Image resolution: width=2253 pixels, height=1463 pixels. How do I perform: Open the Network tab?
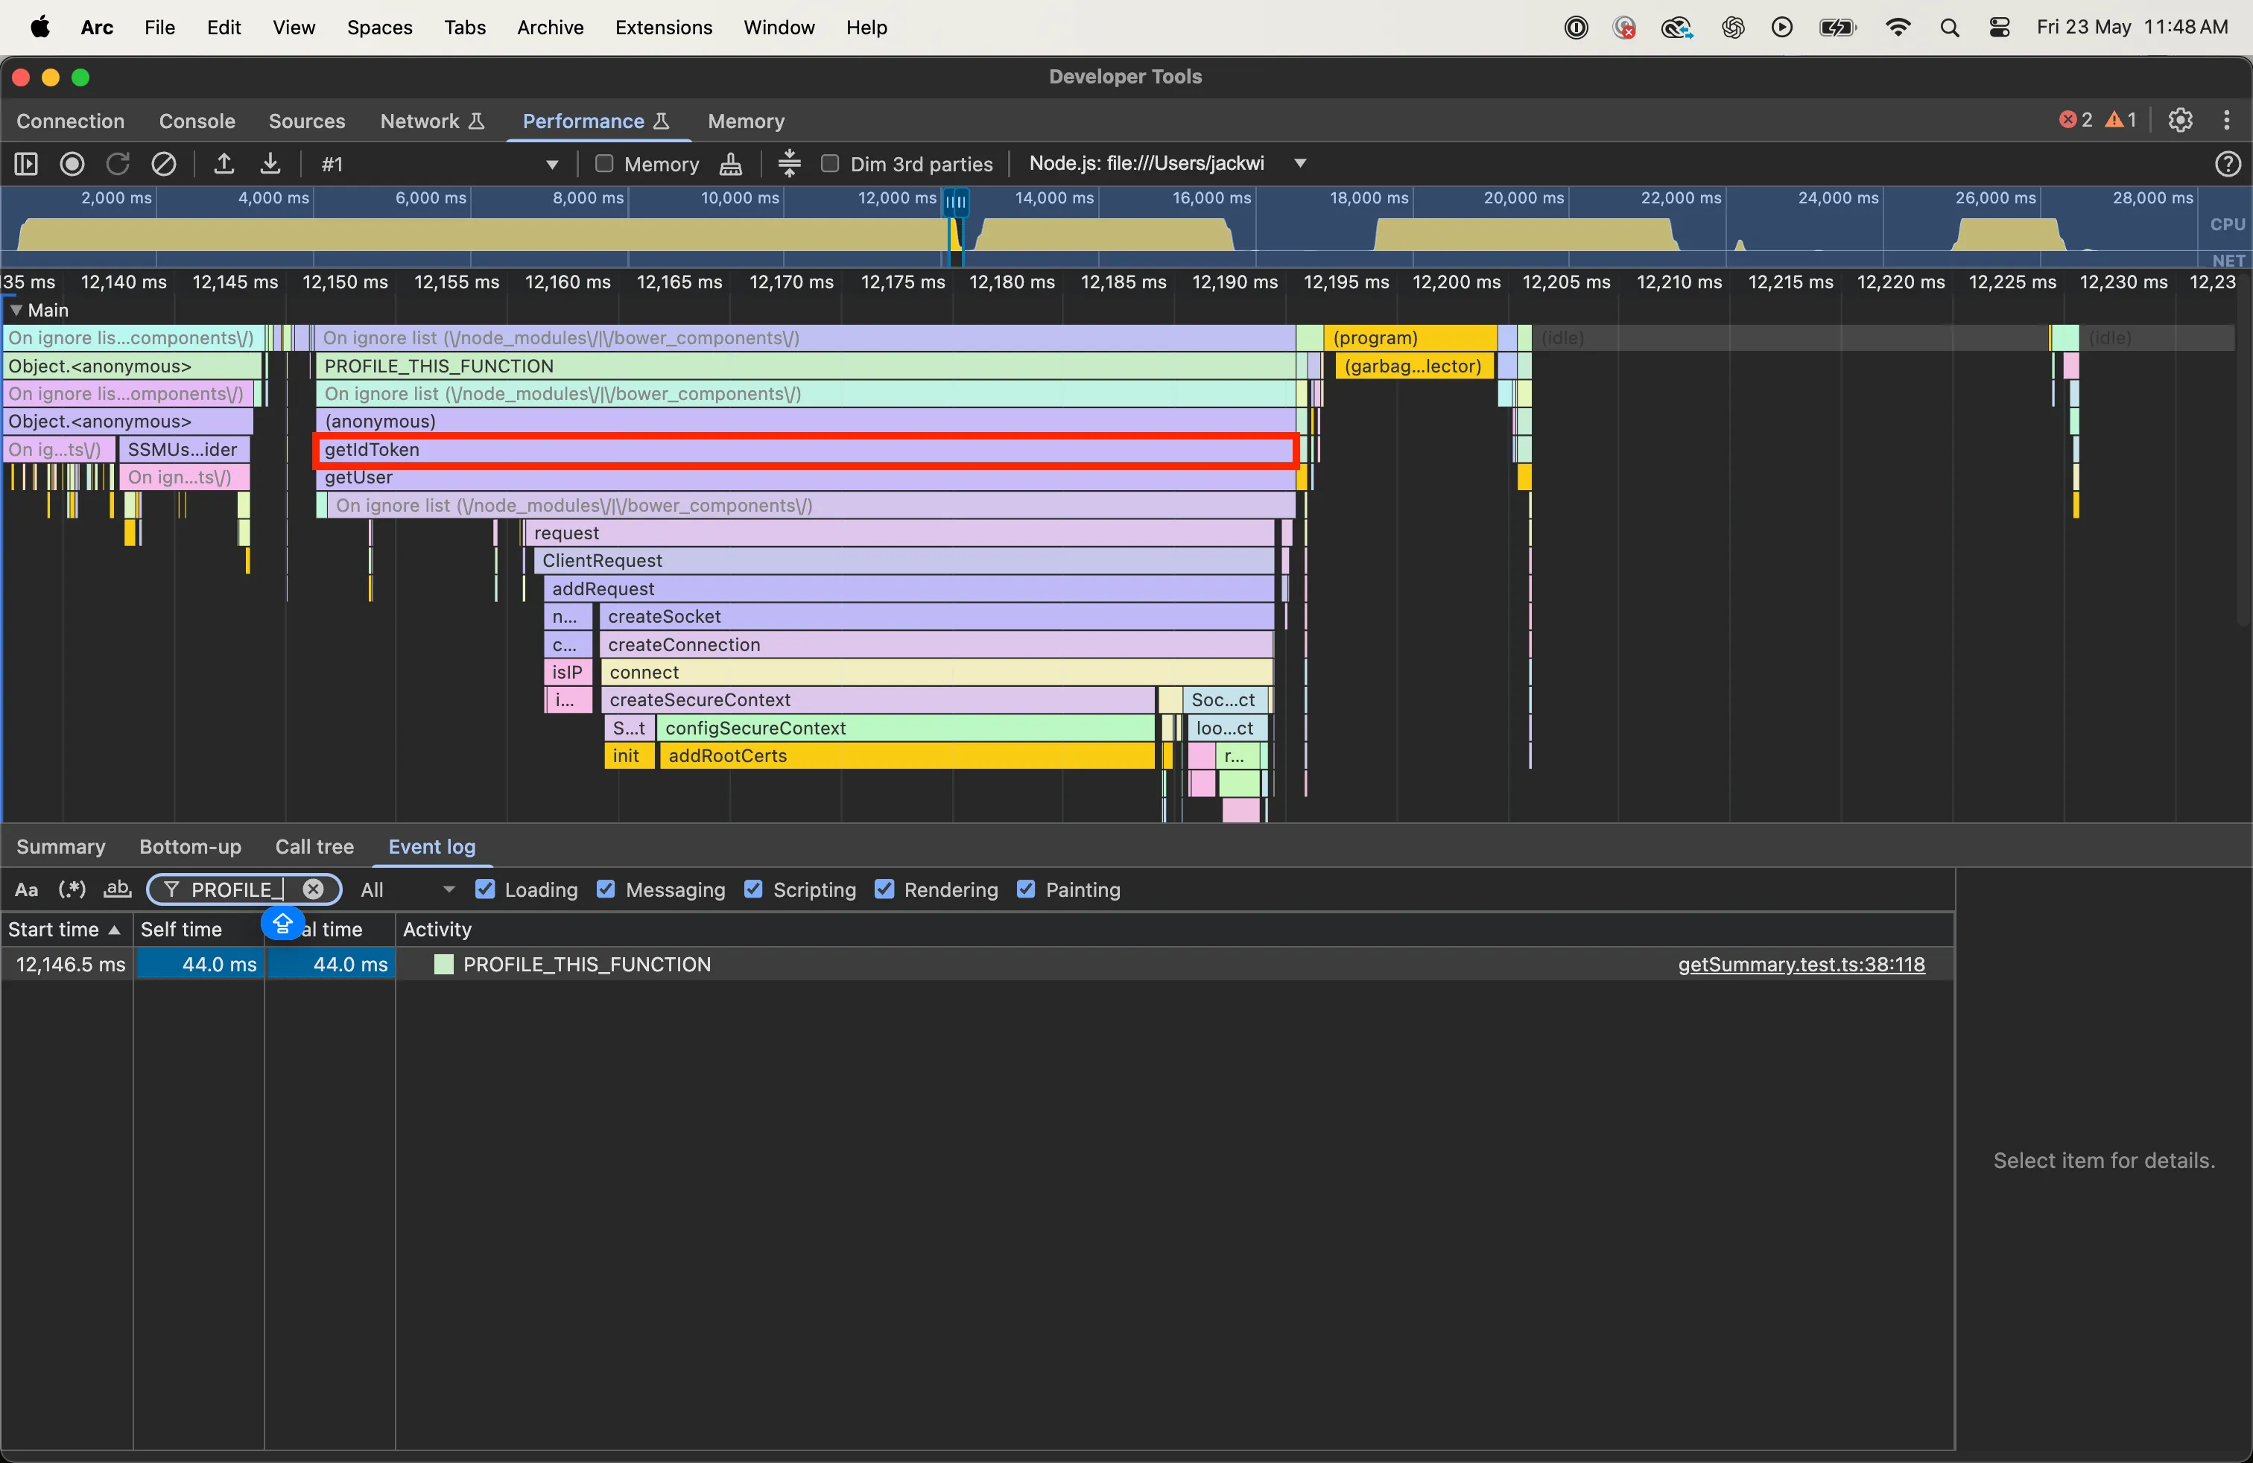click(x=433, y=121)
